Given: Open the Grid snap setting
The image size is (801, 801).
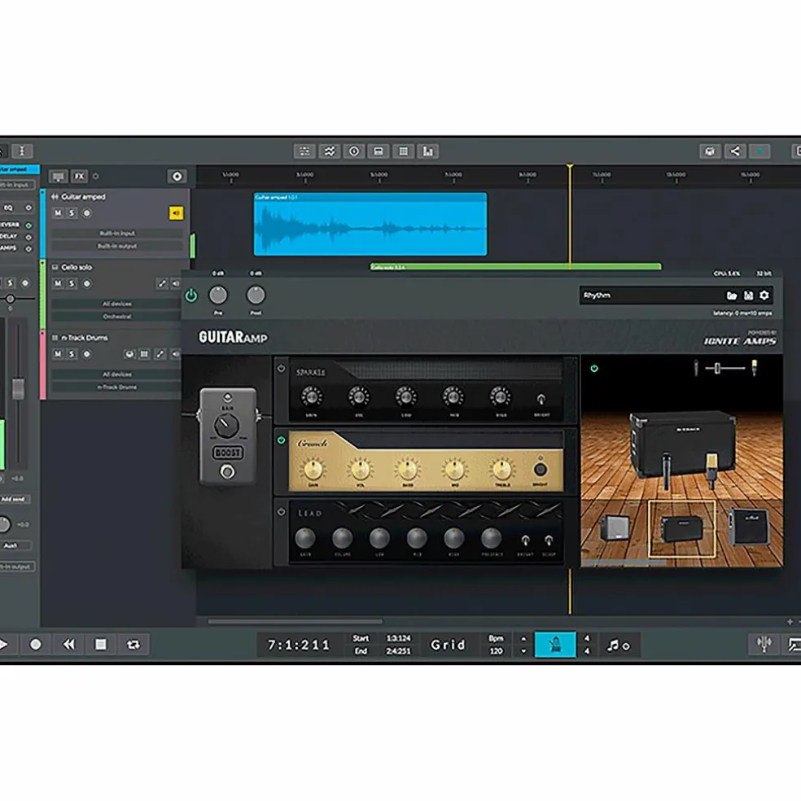Looking at the screenshot, I should pyautogui.click(x=448, y=645).
